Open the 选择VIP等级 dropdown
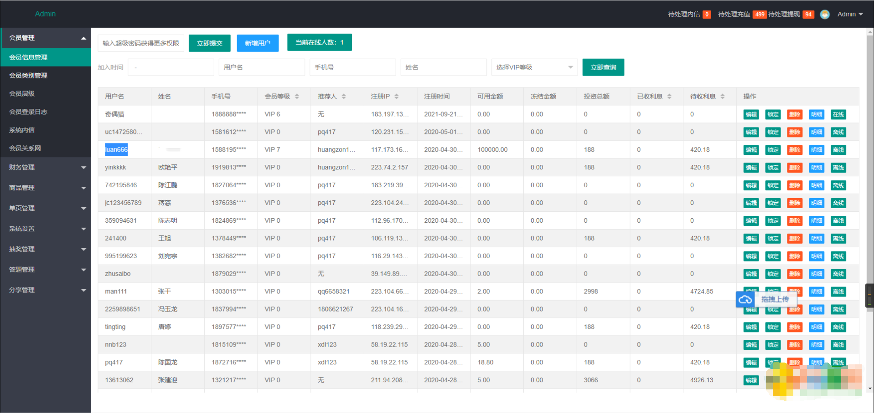 click(x=534, y=67)
